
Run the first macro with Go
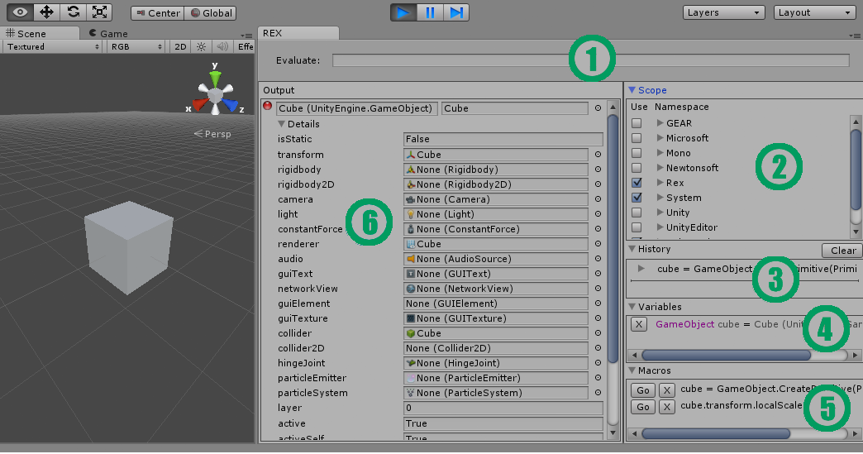tap(643, 390)
